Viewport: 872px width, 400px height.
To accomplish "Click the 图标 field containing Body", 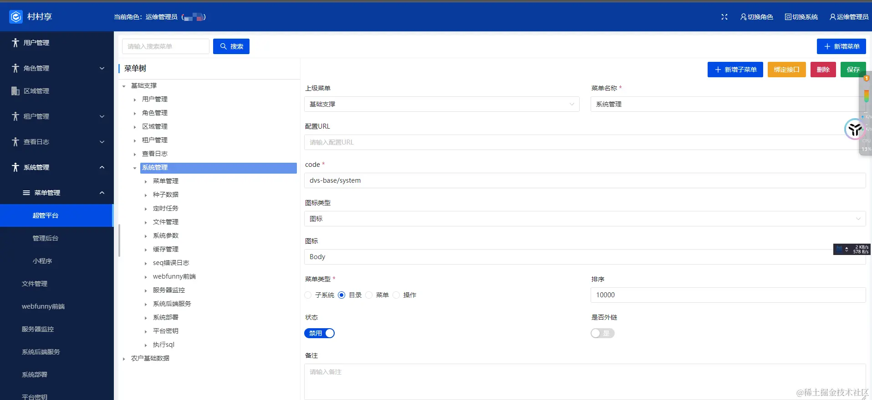I will click(585, 257).
